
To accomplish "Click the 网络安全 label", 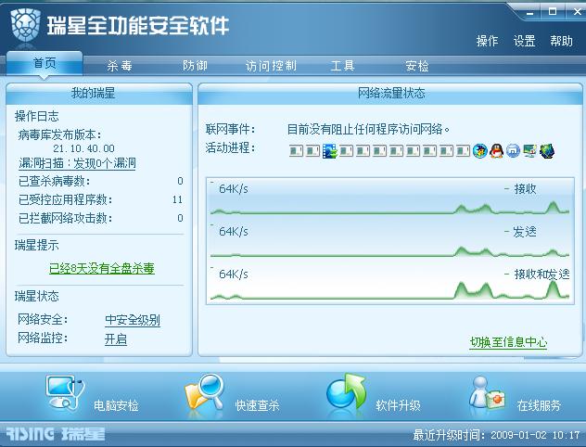I will [x=43, y=320].
